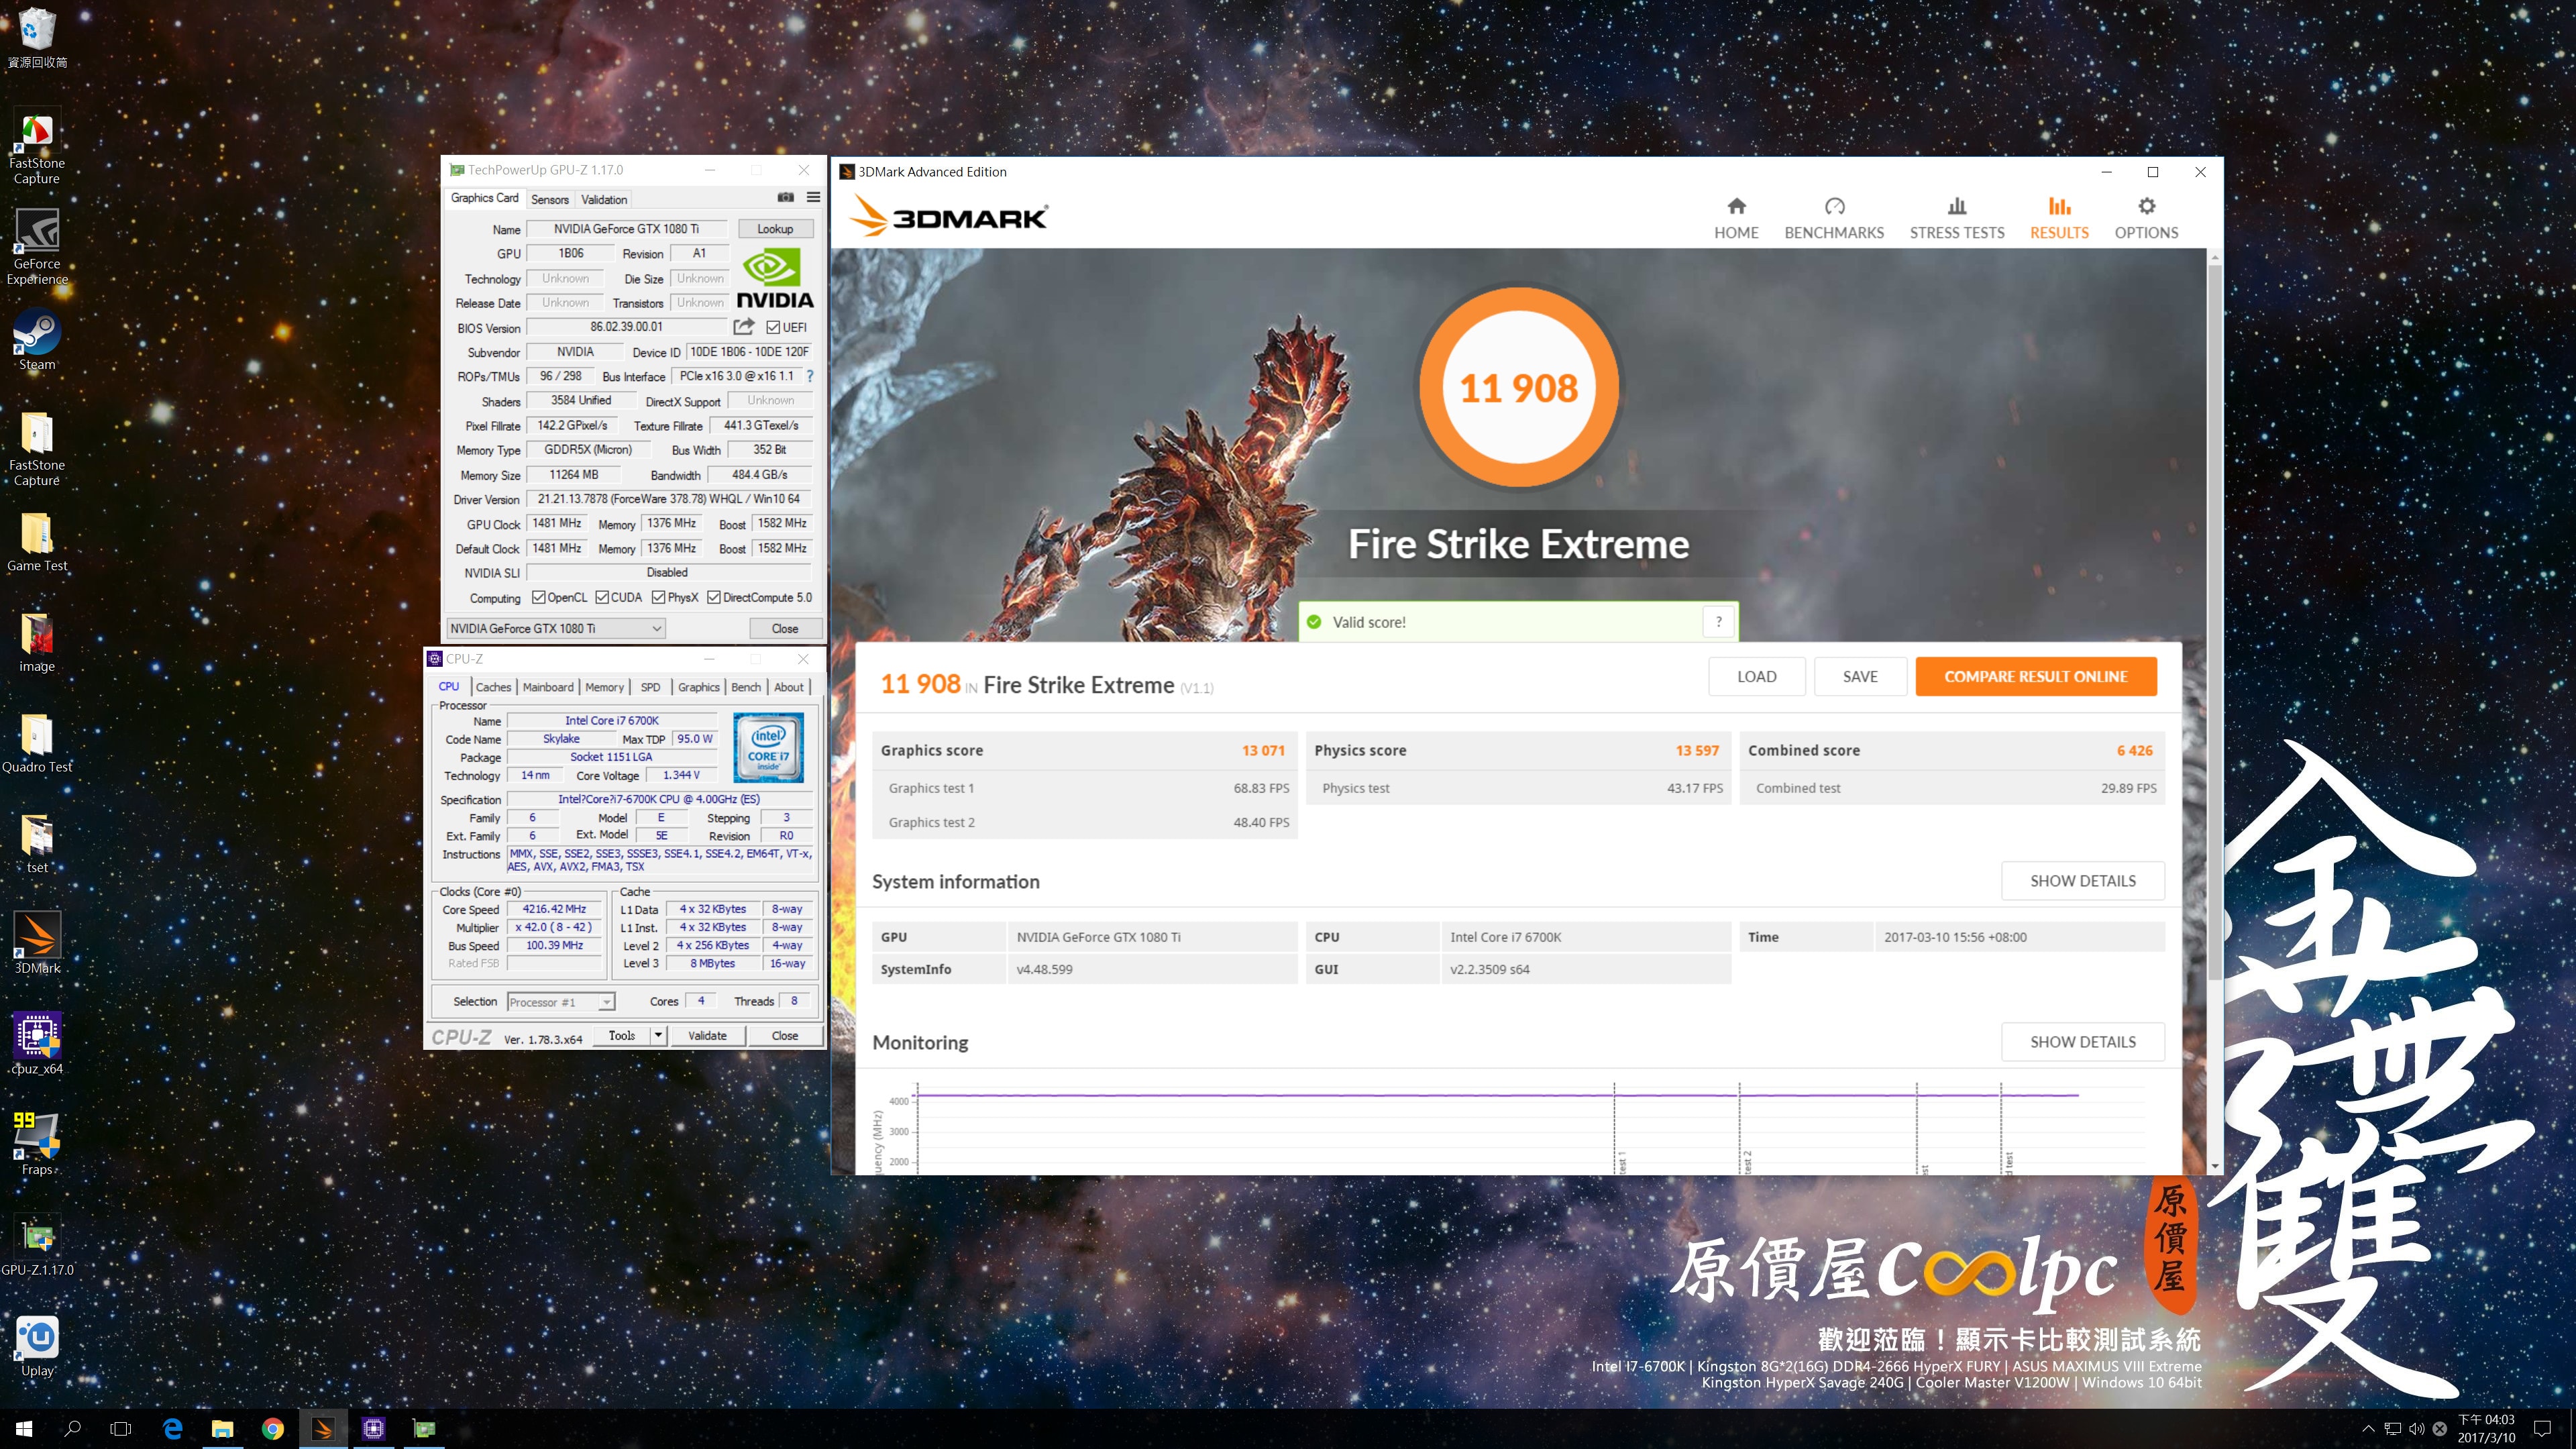2576x1449 pixels.
Task: Open the image file on desktop
Action: (x=37, y=643)
